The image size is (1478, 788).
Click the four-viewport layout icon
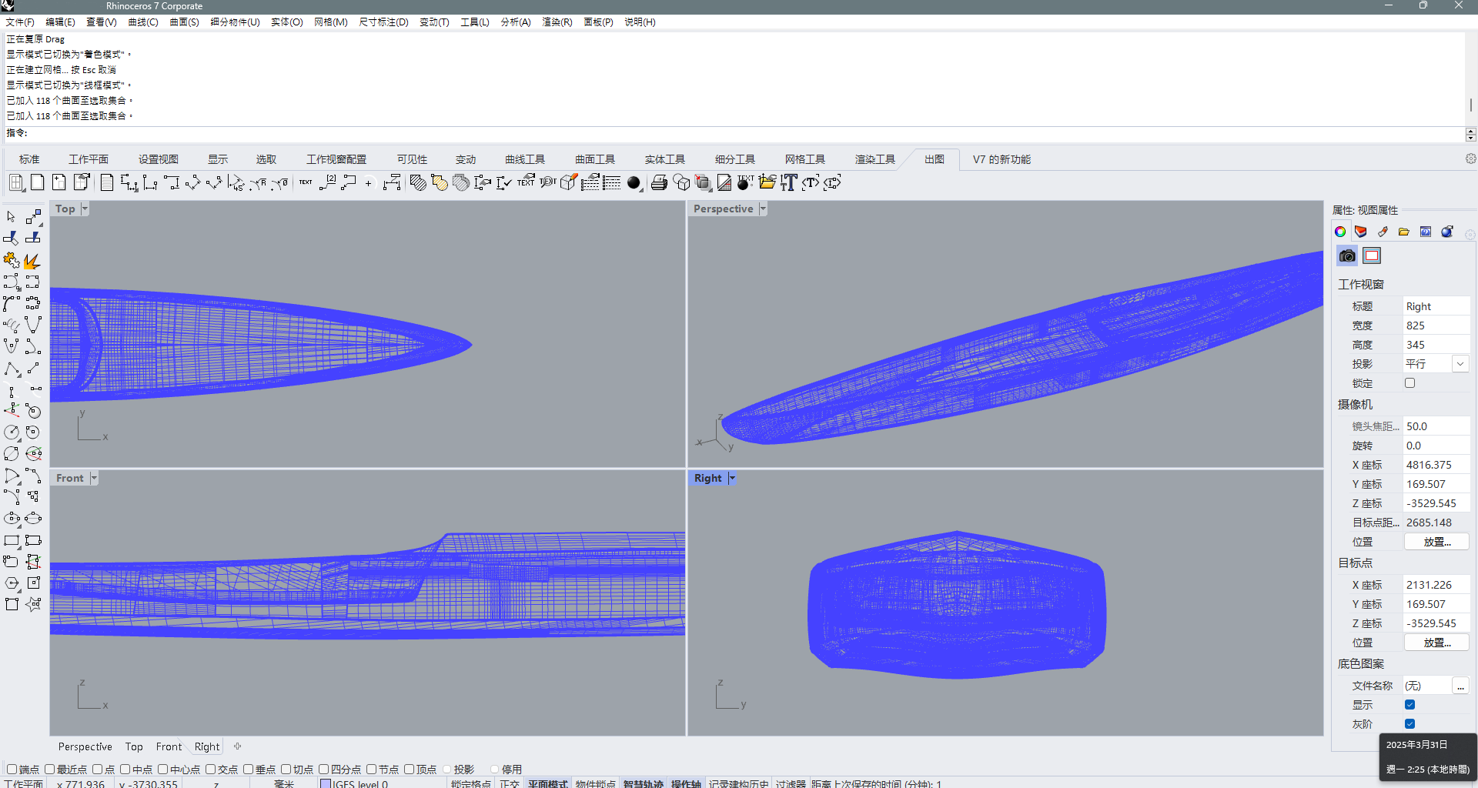[16, 183]
